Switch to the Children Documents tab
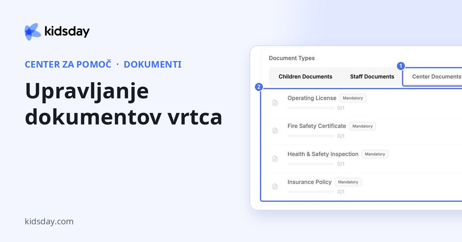Image resolution: width=462 pixels, height=242 pixels. pos(305,76)
